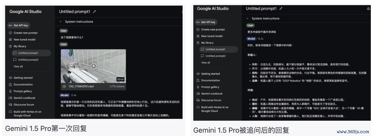Select Untitled prompt1 in the right screenshot library
The width and height of the screenshot is (371, 136).
tap(218, 49)
